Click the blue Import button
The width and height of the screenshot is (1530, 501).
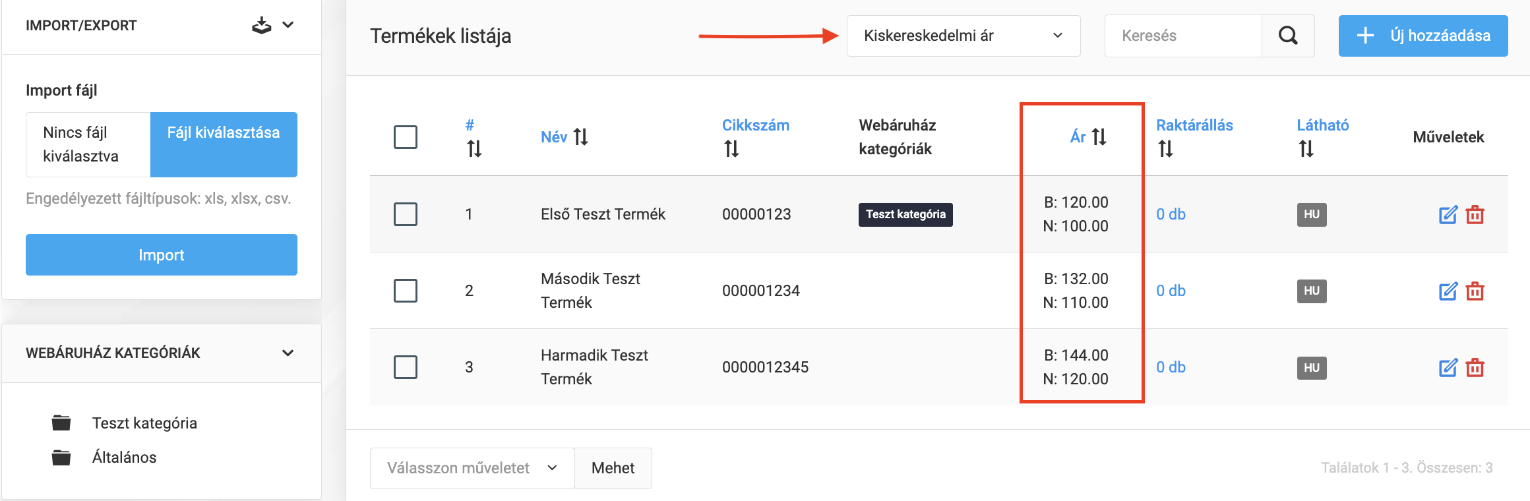click(162, 254)
